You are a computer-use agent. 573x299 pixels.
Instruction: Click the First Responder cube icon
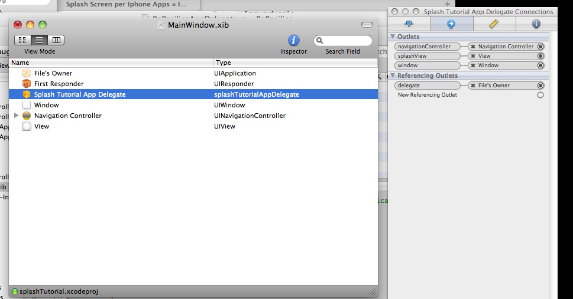pos(26,84)
